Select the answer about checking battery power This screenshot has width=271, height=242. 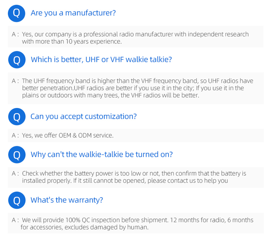click(x=134, y=177)
